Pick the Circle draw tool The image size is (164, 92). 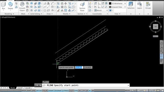(x=52, y=7)
